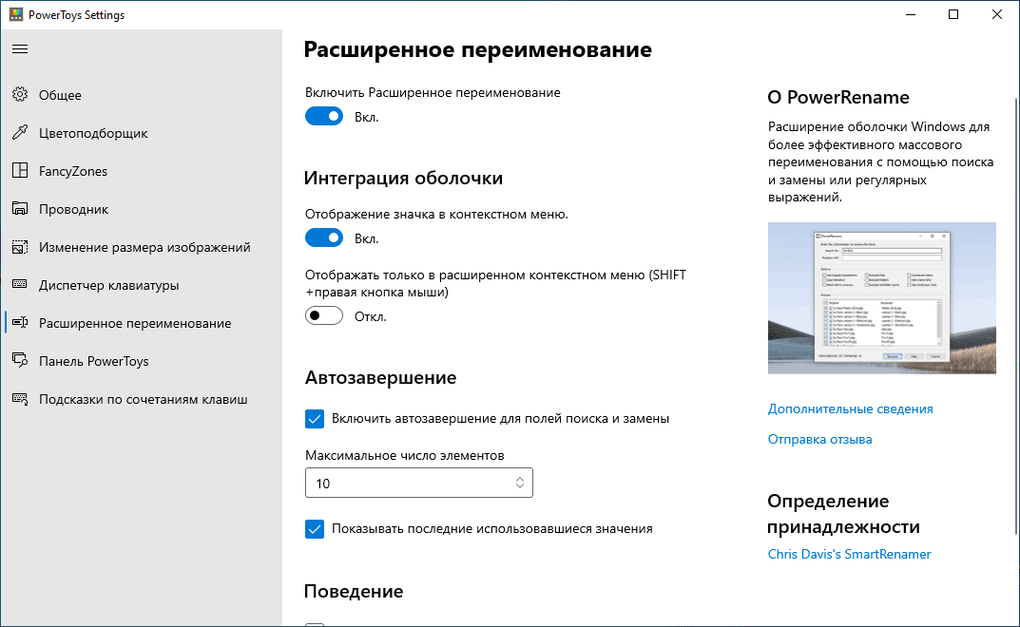Close the PowerToys Settings window
Image resolution: width=1020 pixels, height=627 pixels.
pyautogui.click(x=996, y=14)
